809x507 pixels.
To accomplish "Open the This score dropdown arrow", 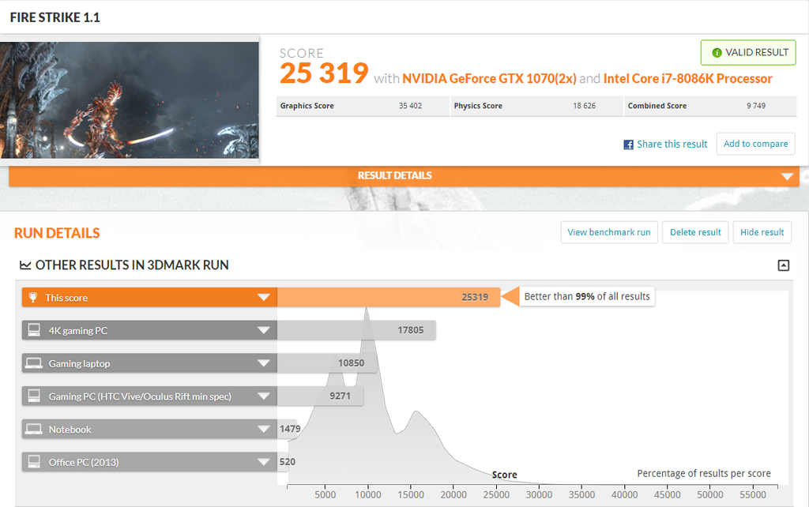I will (x=264, y=297).
